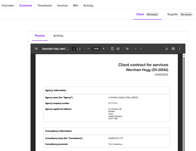This screenshot has width=196, height=151.
Task: Select the draw annotation tool
Action: (127, 49)
